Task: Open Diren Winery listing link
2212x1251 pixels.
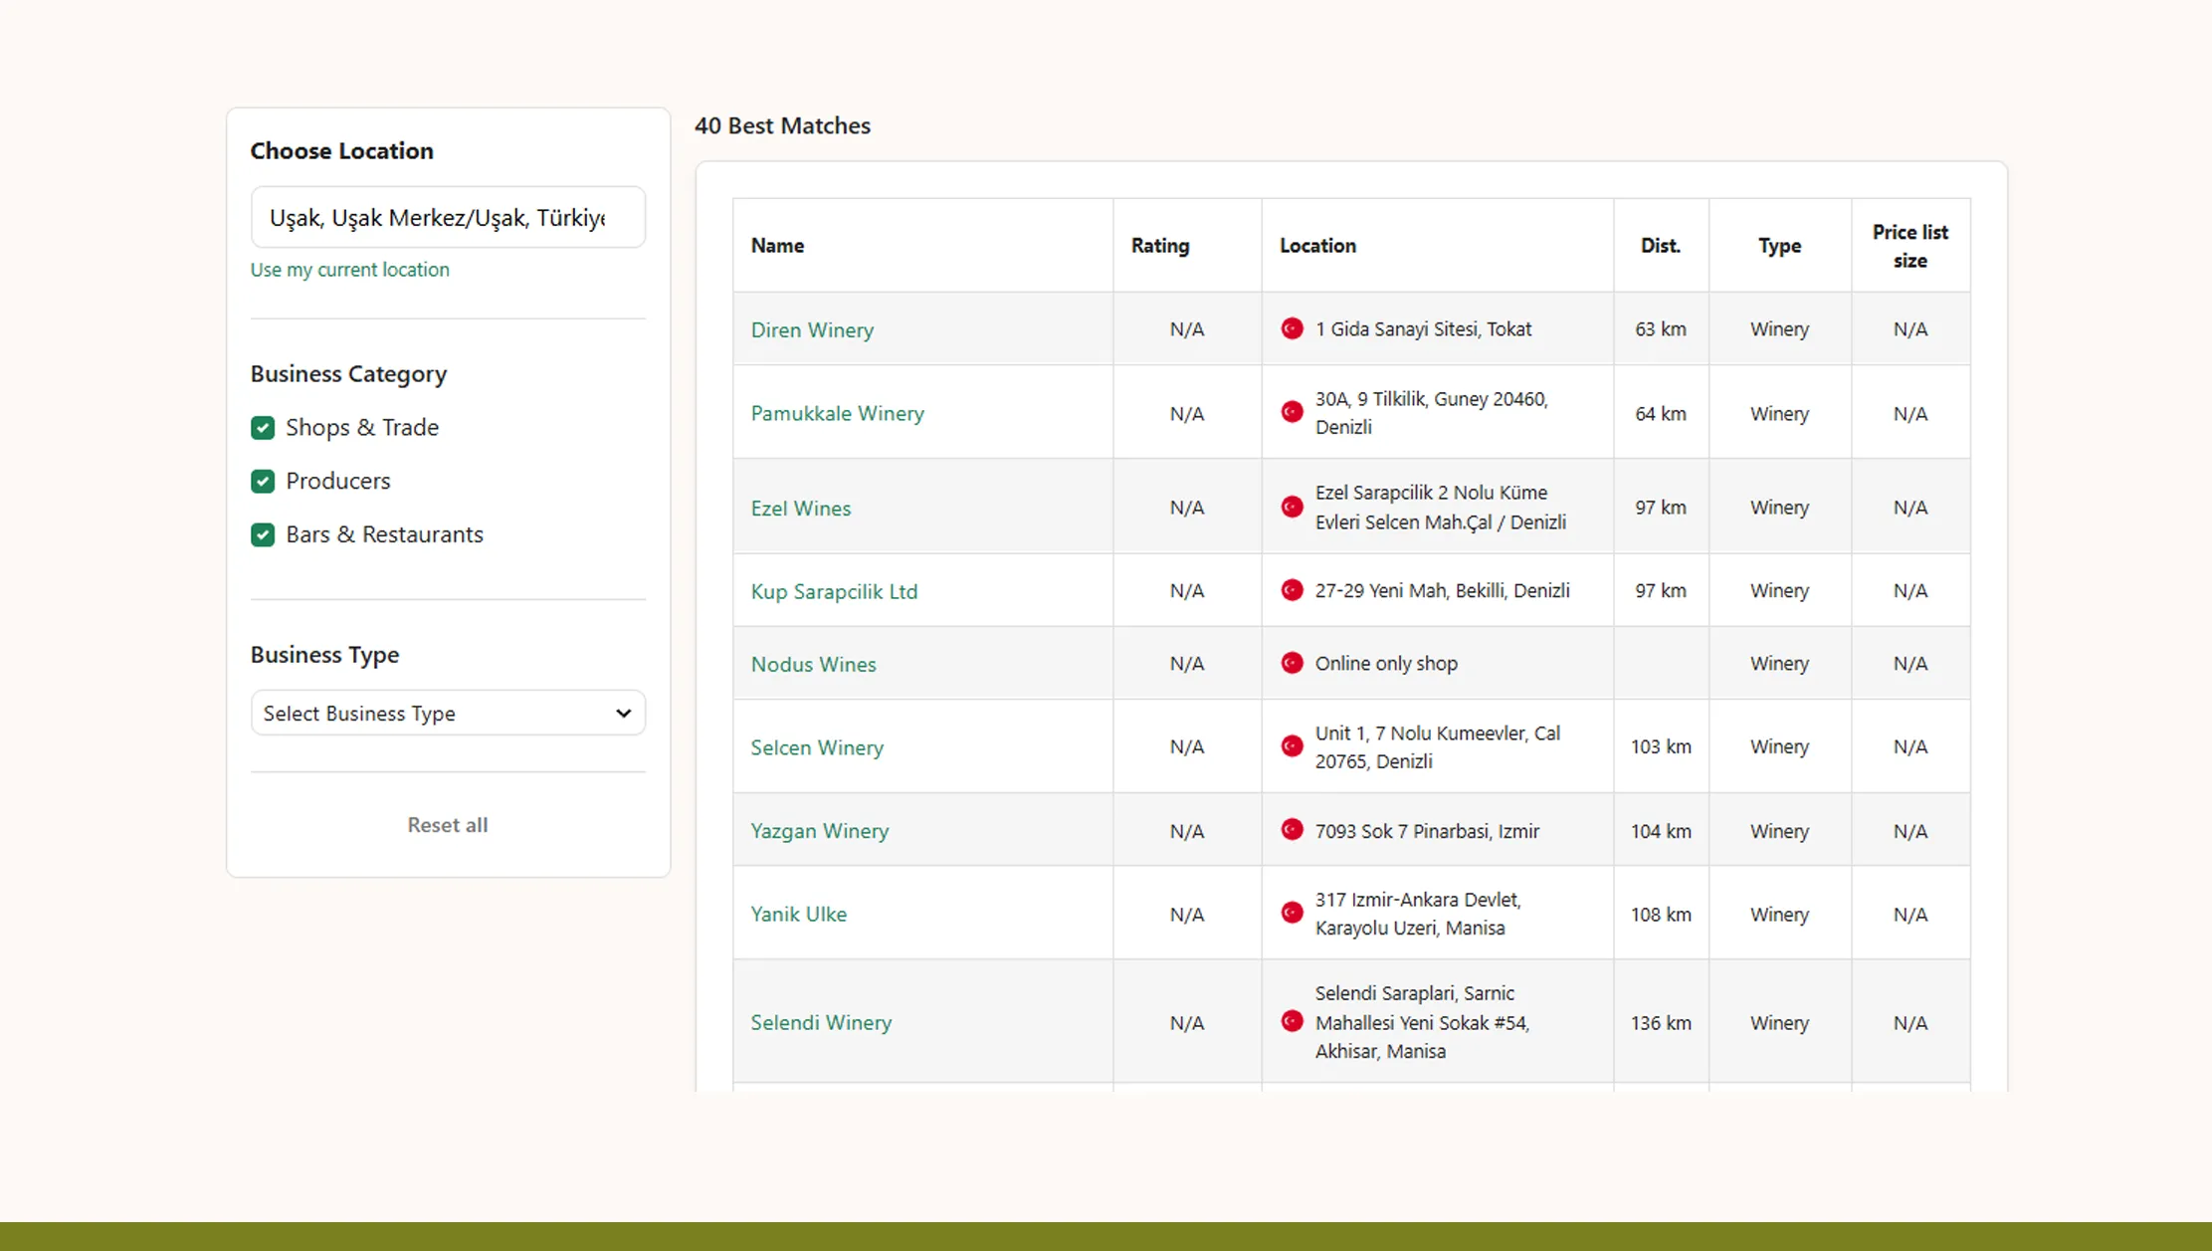Action: click(812, 329)
